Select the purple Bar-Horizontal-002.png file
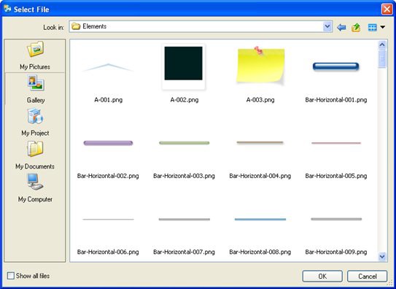 [108, 143]
